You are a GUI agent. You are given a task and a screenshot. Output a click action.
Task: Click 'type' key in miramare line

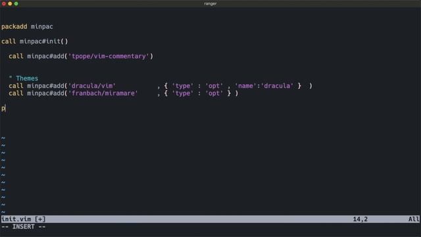pos(183,93)
